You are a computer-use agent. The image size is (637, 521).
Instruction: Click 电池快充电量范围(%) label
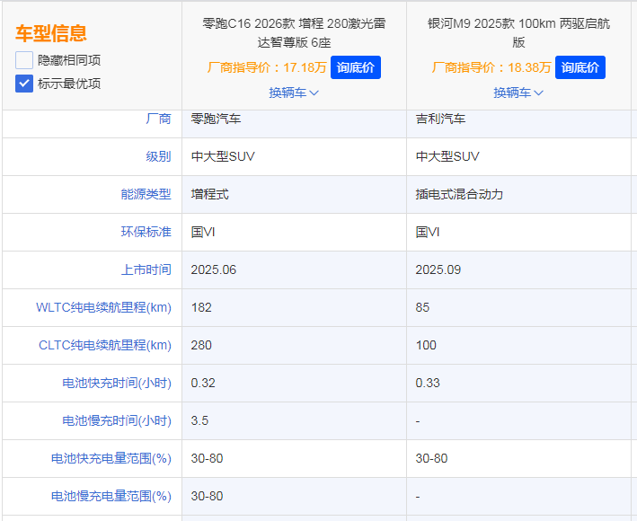click(x=111, y=458)
